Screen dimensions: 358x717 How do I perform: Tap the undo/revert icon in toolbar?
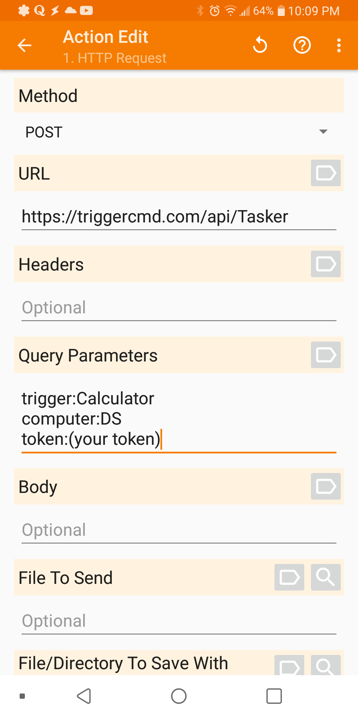260,45
